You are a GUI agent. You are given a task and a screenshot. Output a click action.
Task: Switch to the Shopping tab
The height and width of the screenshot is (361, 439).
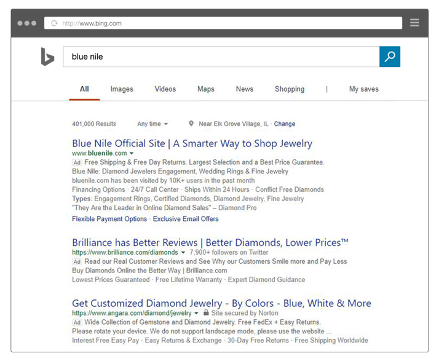(290, 89)
